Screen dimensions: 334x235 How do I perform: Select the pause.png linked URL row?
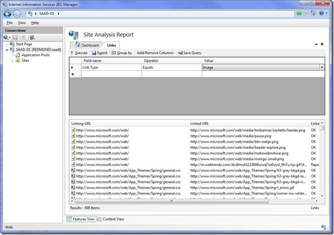tap(231, 136)
